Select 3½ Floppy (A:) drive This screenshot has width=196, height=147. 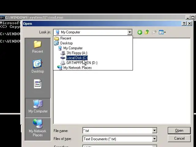point(77,53)
